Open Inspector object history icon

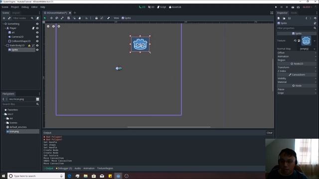tap(315, 18)
